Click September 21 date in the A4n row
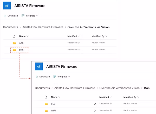The width and height of the screenshot is (156, 114). (74, 43)
